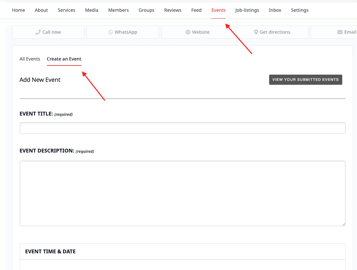The height and width of the screenshot is (270, 357).
Task: Select the Create an Event sub-tab
Action: pos(64,59)
